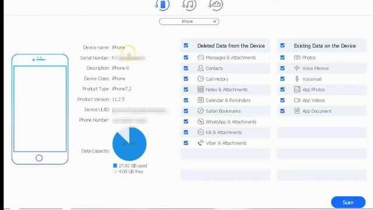The width and height of the screenshot is (373, 210).
Task: Click the Device Class iPhone value
Action: click(x=118, y=79)
